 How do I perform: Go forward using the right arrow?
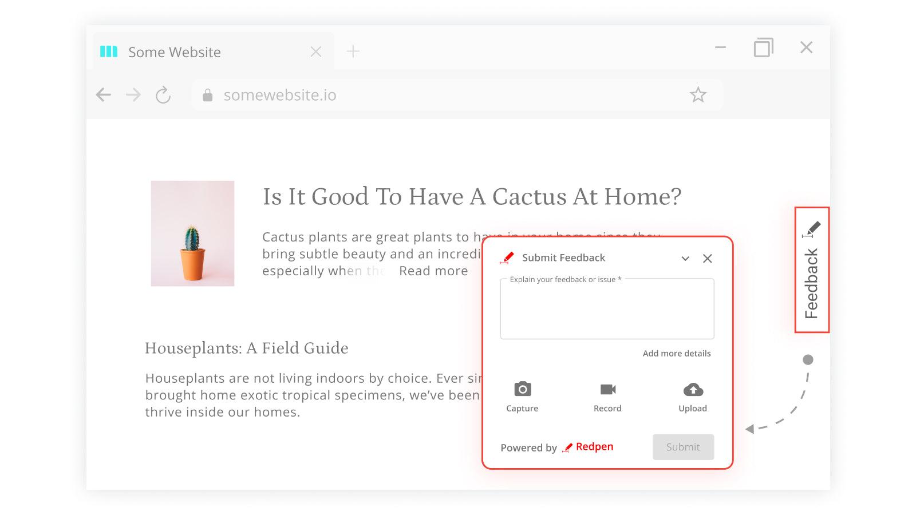[133, 95]
